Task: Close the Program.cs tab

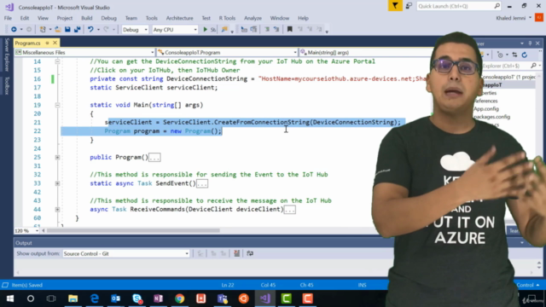Action: coord(55,43)
